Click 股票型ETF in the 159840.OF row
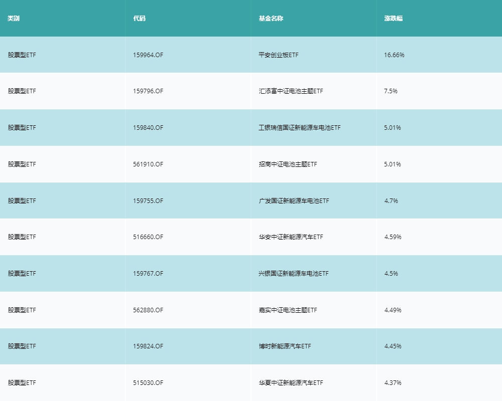This screenshot has width=502, height=401. [x=22, y=128]
